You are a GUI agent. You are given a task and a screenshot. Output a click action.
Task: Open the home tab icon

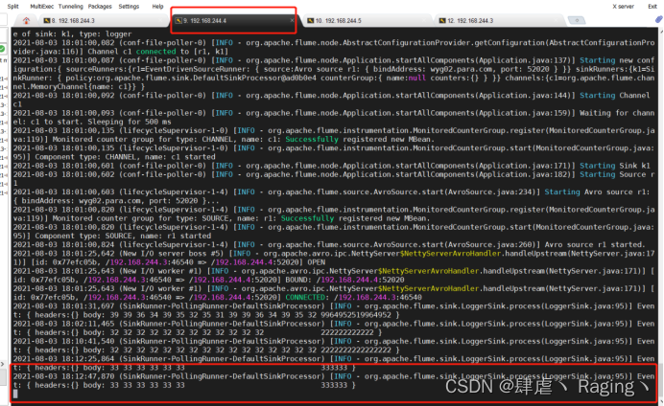pyautogui.click(x=26, y=21)
